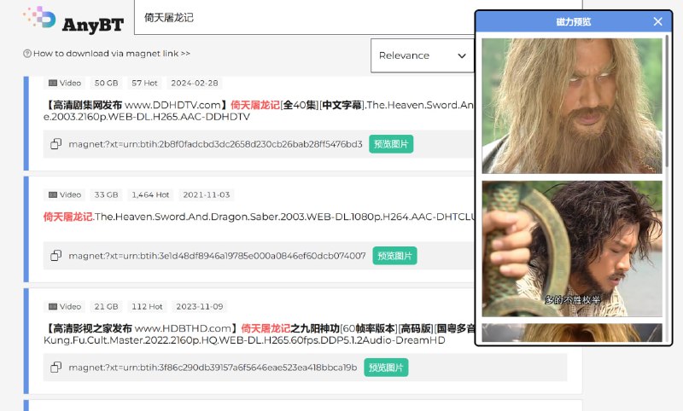Copy the magnet link ending in 5476bd3

[55, 144]
